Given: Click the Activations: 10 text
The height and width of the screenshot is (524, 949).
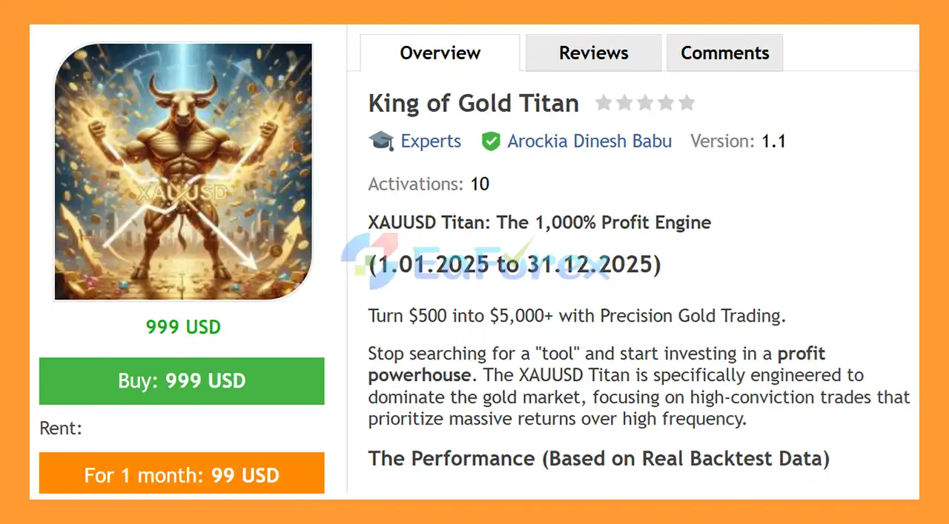Looking at the screenshot, I should pos(429,184).
